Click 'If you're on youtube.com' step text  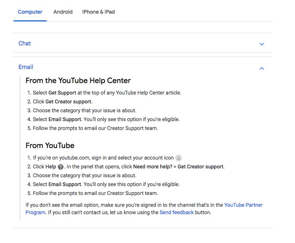coord(103,158)
